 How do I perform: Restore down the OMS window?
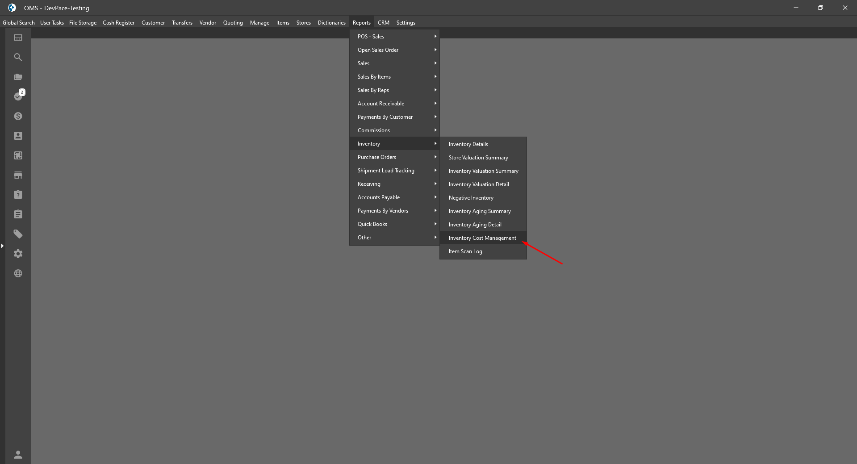point(820,8)
